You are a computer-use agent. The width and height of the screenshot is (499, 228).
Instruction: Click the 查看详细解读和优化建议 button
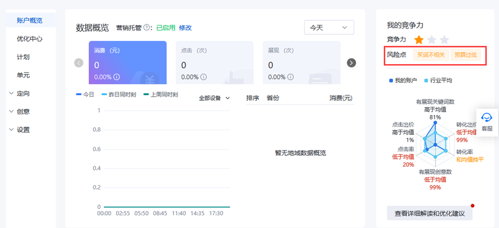(x=430, y=213)
